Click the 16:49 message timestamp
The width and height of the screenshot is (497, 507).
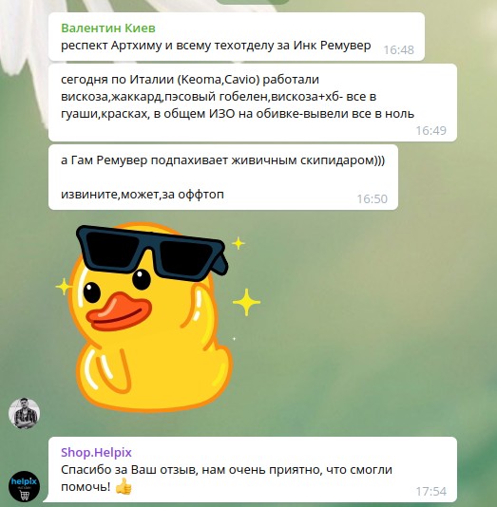click(x=430, y=130)
